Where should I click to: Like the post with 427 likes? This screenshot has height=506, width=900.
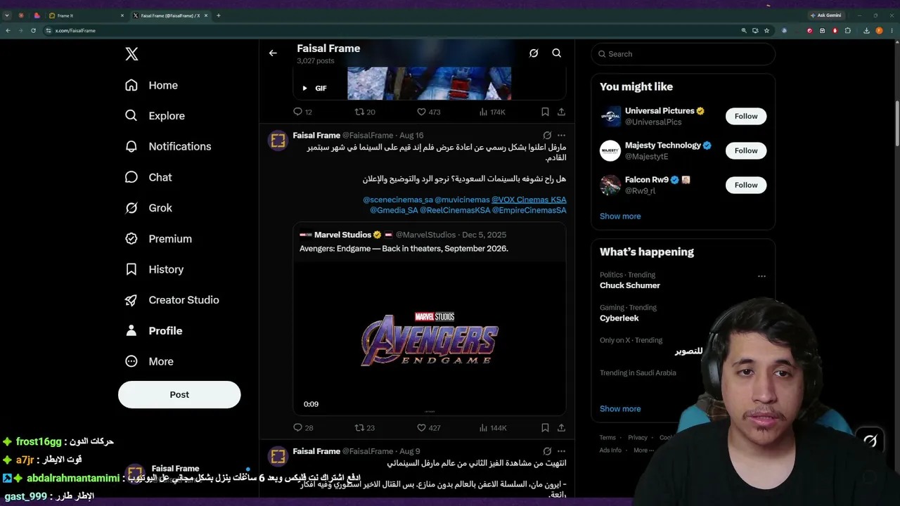[428, 427]
